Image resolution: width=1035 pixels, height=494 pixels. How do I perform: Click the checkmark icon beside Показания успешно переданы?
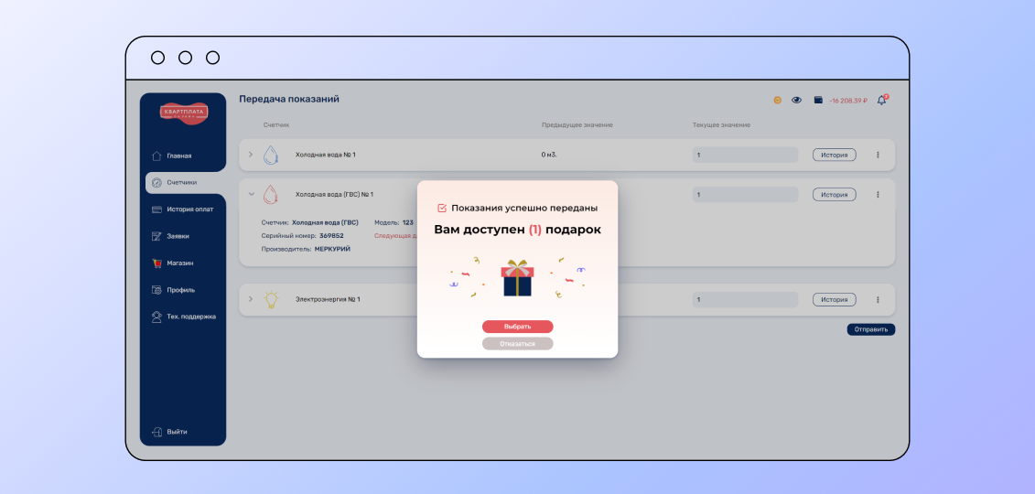coord(442,208)
